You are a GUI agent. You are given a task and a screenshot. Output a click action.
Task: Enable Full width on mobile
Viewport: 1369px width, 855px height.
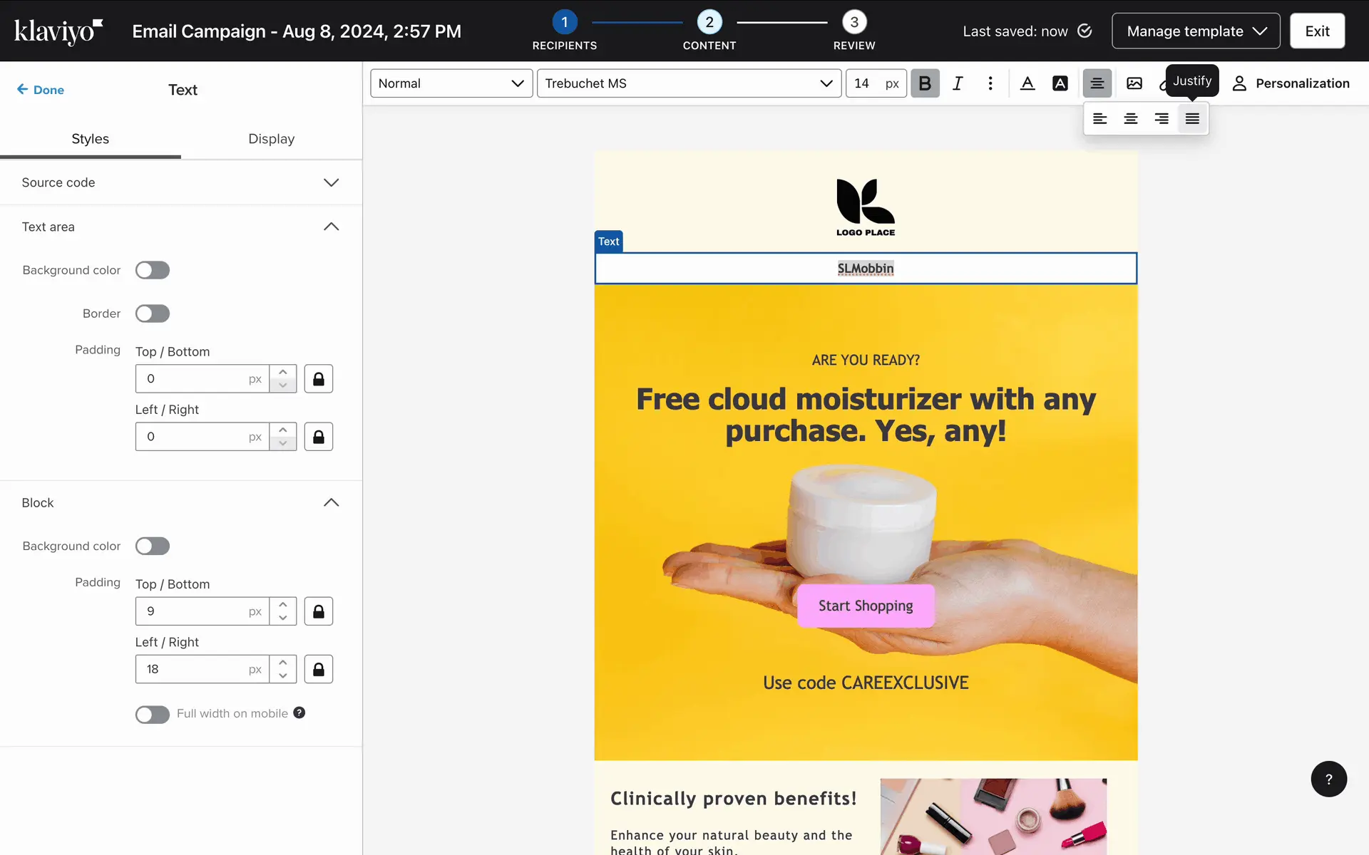coord(153,714)
